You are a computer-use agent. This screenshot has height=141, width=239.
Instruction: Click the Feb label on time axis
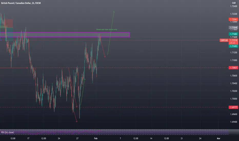tap(96, 138)
